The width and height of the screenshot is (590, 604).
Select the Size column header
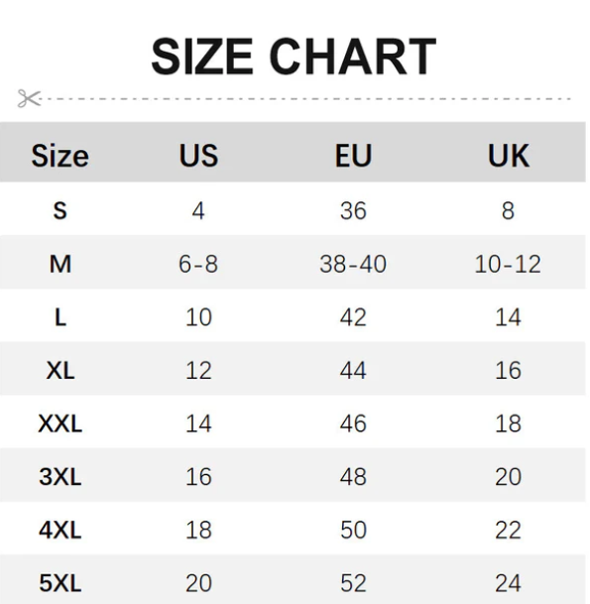pos(59,156)
